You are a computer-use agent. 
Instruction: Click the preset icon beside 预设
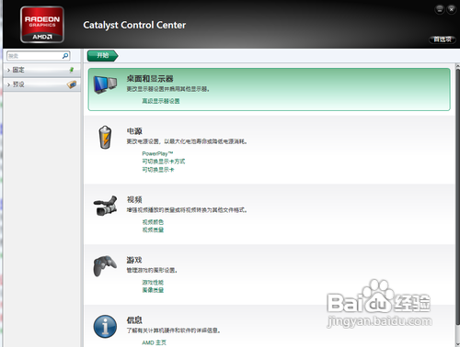pos(72,84)
